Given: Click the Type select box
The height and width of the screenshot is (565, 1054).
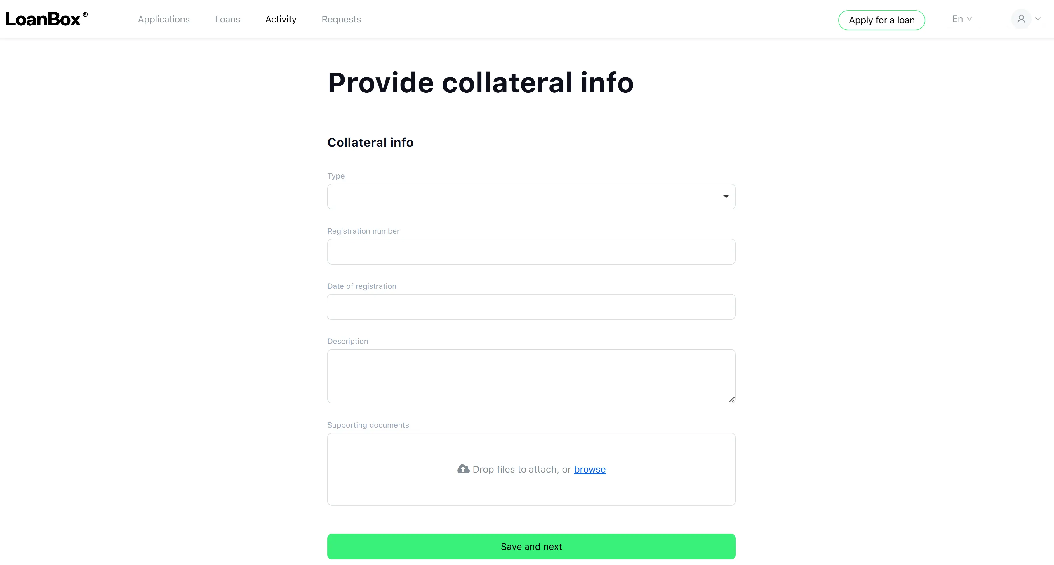Looking at the screenshot, I should click(x=531, y=197).
